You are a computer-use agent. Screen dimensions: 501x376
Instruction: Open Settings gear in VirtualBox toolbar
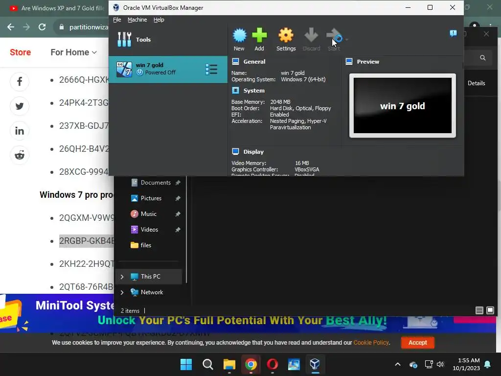[x=286, y=35]
